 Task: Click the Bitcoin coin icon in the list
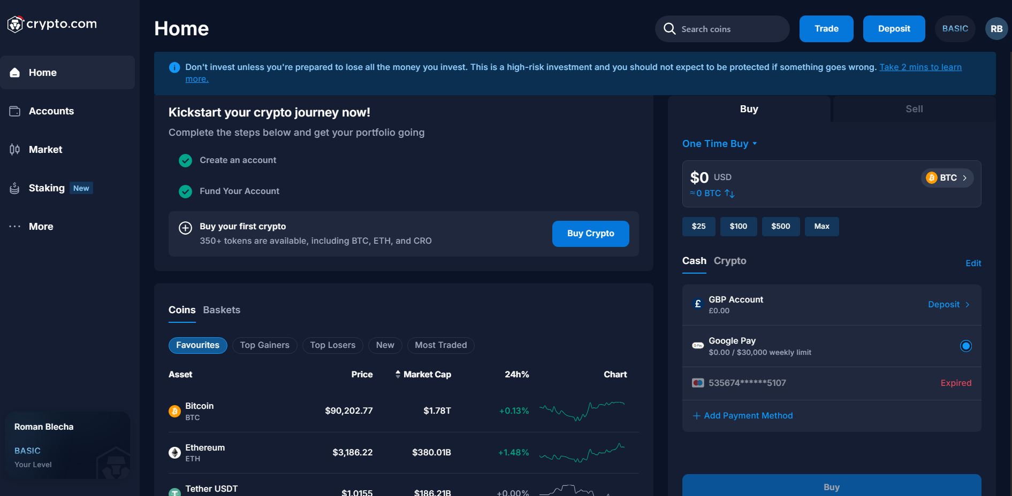click(174, 411)
